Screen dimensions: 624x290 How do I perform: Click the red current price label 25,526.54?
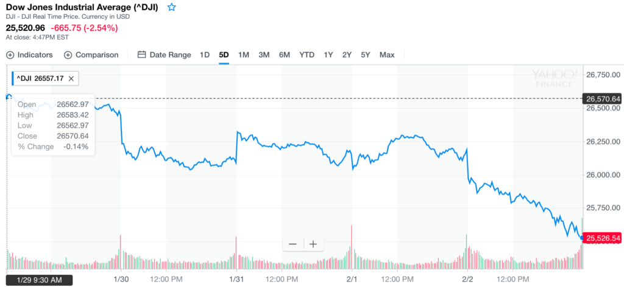pyautogui.click(x=602, y=238)
